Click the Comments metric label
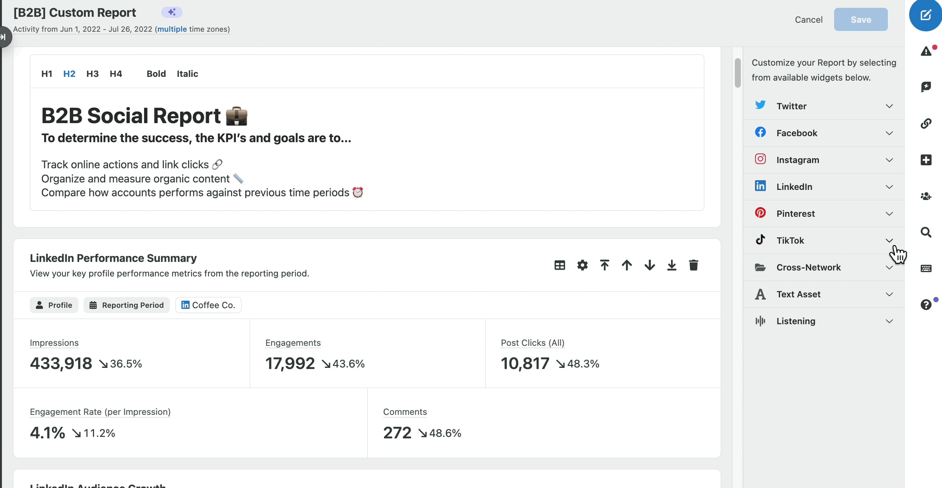Screen dimensions: 942x488 405,412
